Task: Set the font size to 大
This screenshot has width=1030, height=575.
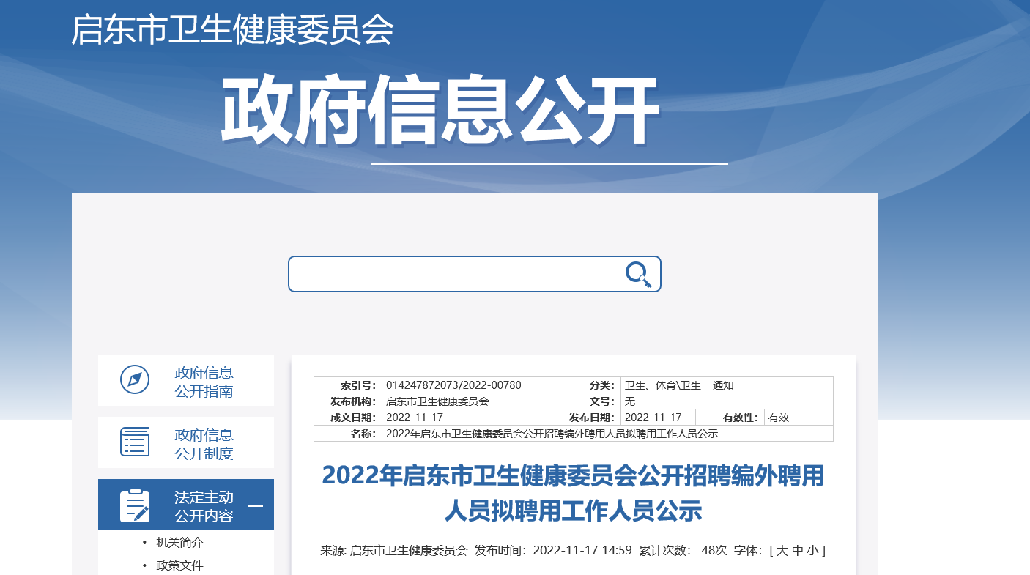Action: pyautogui.click(x=782, y=551)
